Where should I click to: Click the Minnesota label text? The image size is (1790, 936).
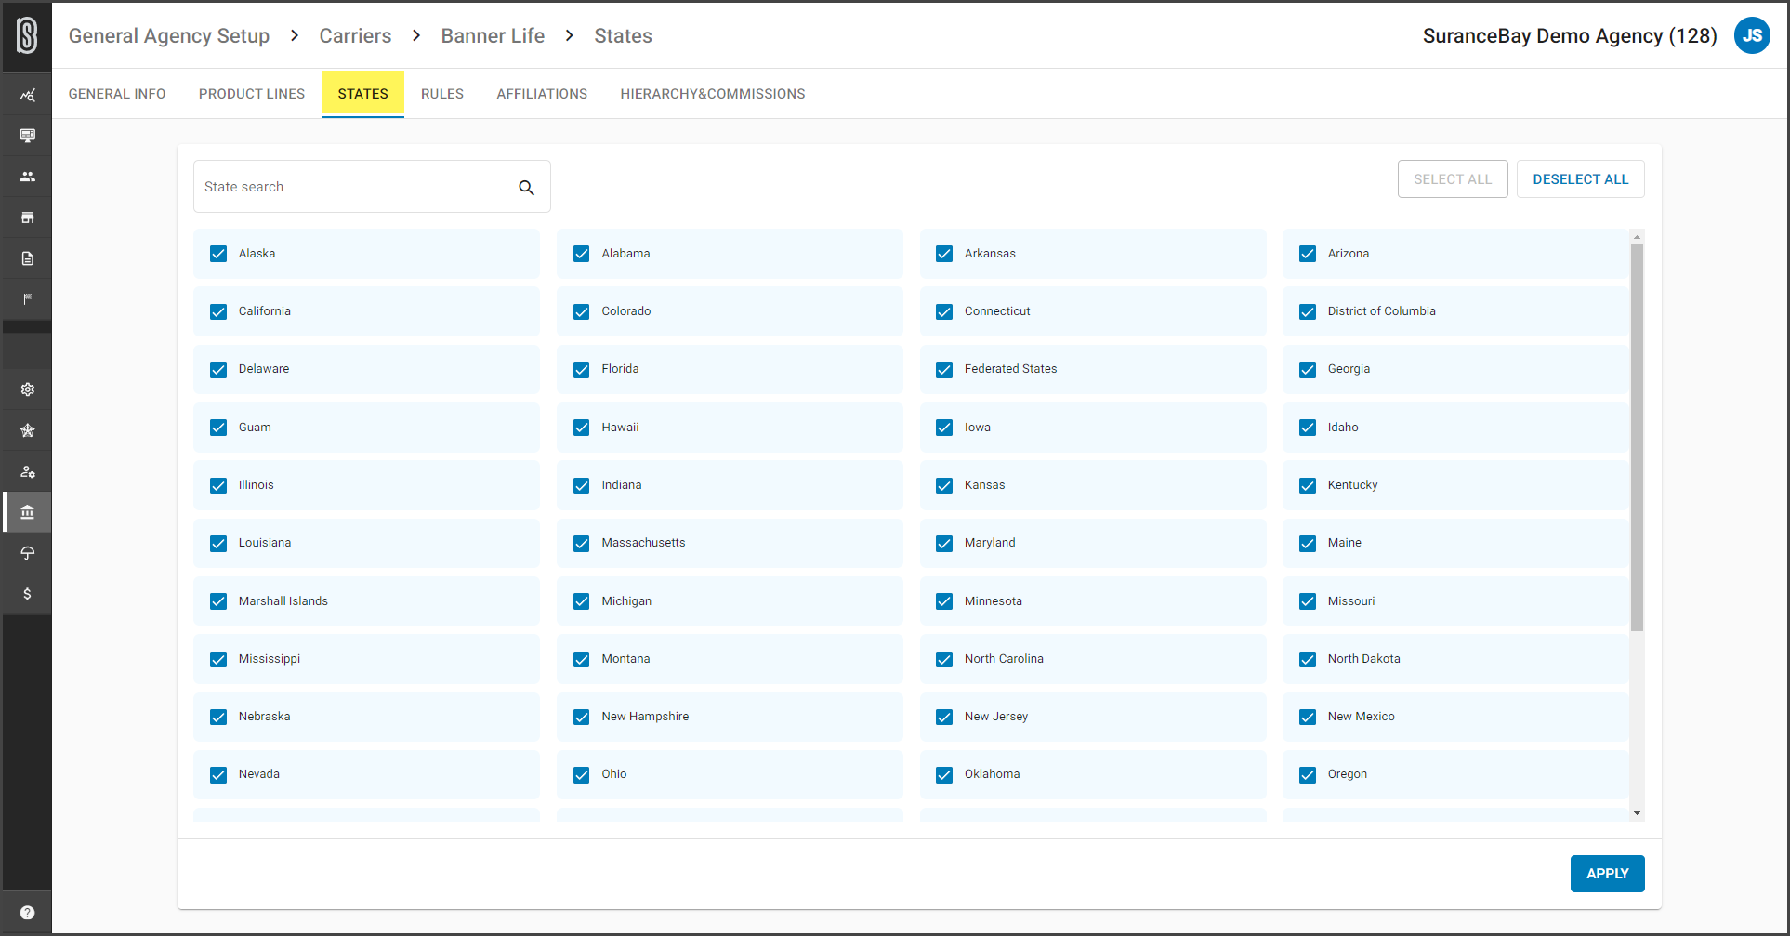(993, 601)
